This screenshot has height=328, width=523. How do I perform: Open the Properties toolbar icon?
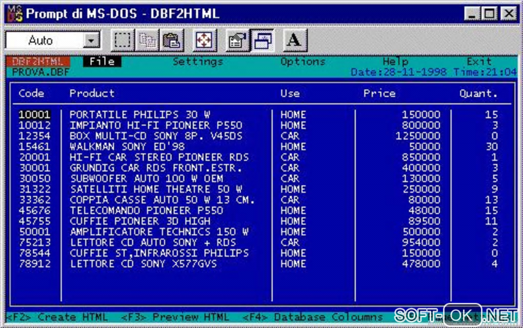click(237, 40)
